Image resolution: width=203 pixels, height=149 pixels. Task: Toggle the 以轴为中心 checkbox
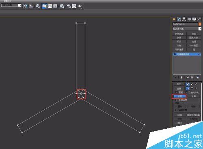click(187, 92)
